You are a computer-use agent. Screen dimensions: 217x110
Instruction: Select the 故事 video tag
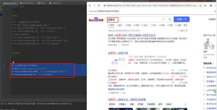pos(132,104)
